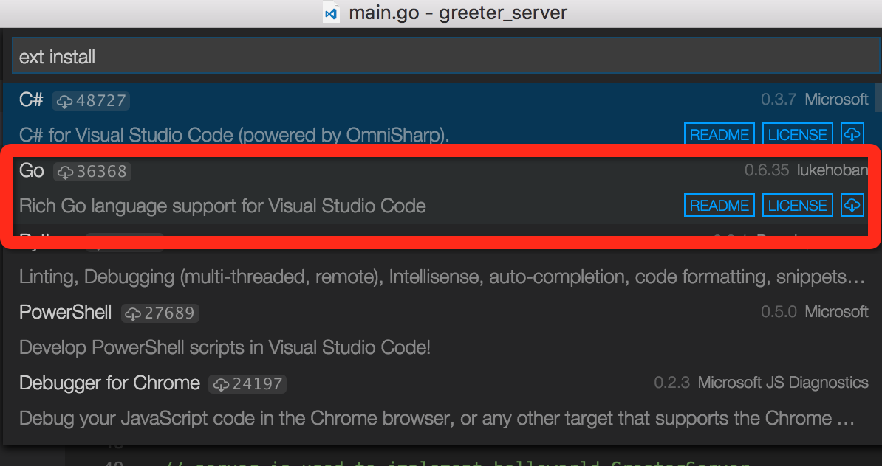
Task: Focus the 'ext install' command input box
Action: tap(440, 57)
